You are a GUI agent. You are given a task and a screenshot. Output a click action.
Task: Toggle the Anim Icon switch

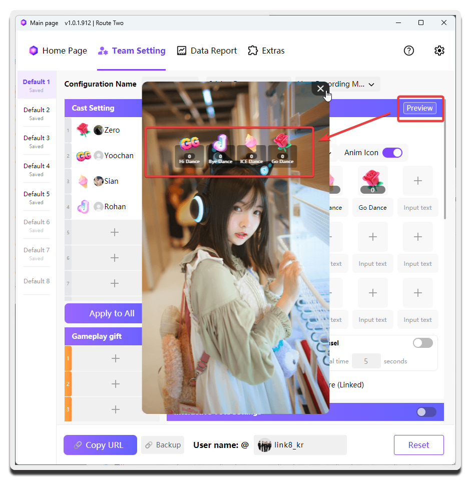click(392, 153)
